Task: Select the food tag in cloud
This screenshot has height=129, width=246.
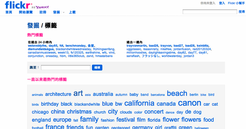Action: [x=209, y=120]
